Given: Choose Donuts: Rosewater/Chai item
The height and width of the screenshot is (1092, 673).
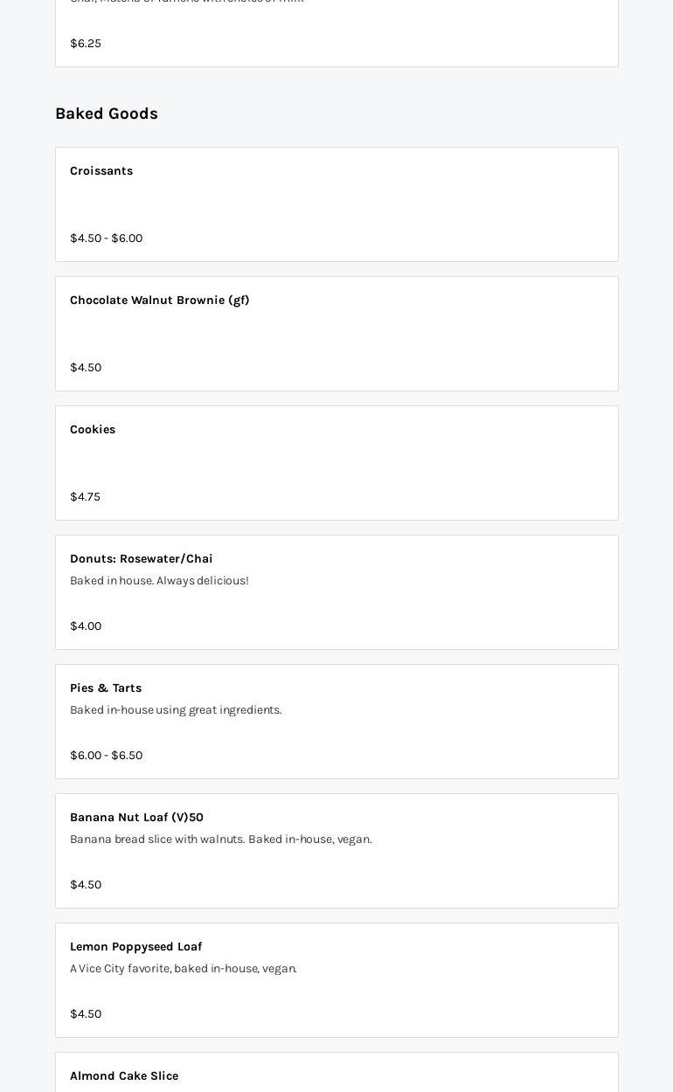Looking at the screenshot, I should pos(336,592).
